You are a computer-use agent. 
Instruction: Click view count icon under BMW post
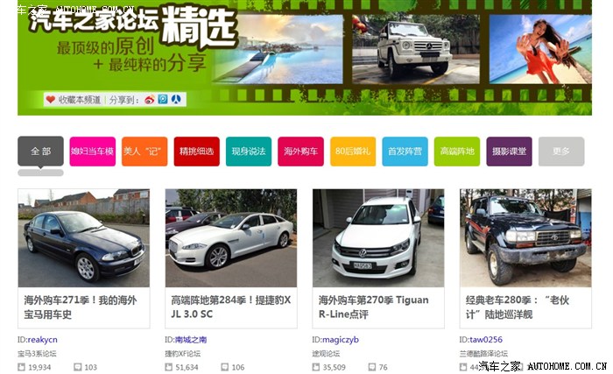pyautogui.click(x=22, y=367)
